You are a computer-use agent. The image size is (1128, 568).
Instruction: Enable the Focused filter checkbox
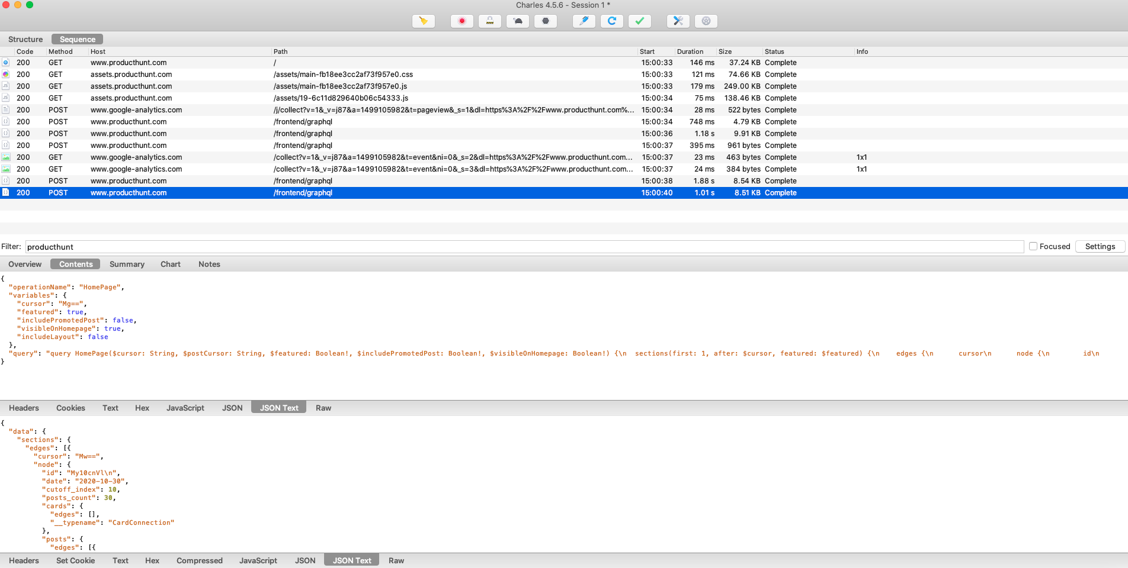[x=1033, y=246]
